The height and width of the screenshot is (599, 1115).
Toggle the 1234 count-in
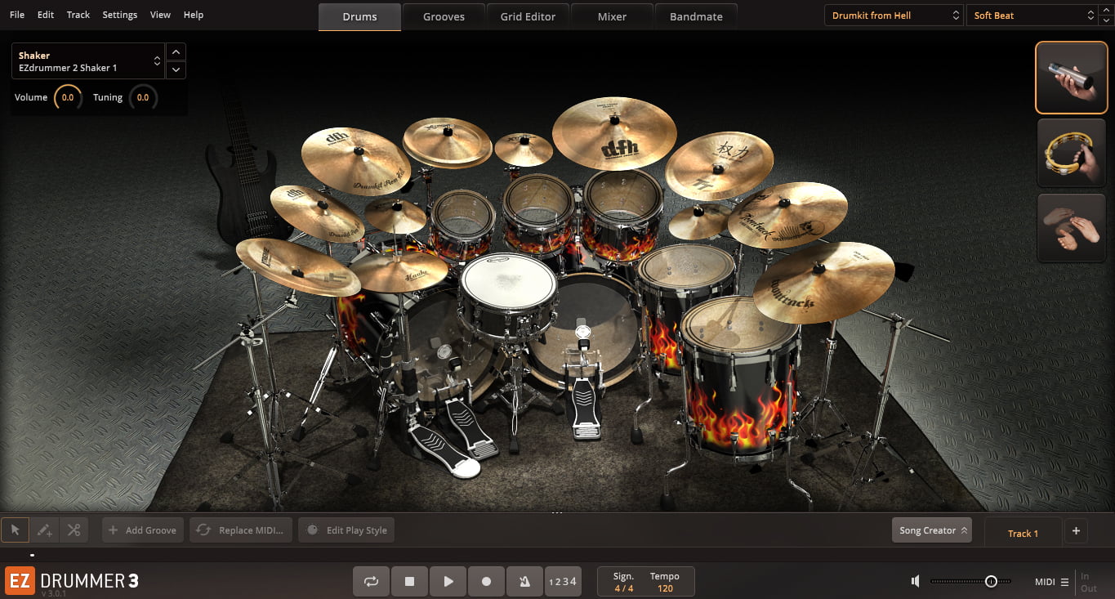(x=562, y=581)
